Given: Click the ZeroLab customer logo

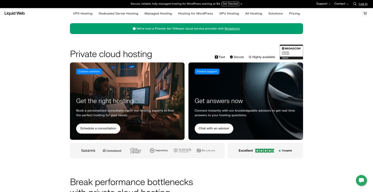Looking at the screenshot, I should coord(206,151).
